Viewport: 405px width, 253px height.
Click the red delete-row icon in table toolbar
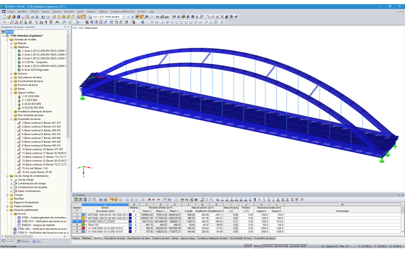pyautogui.click(x=149, y=199)
